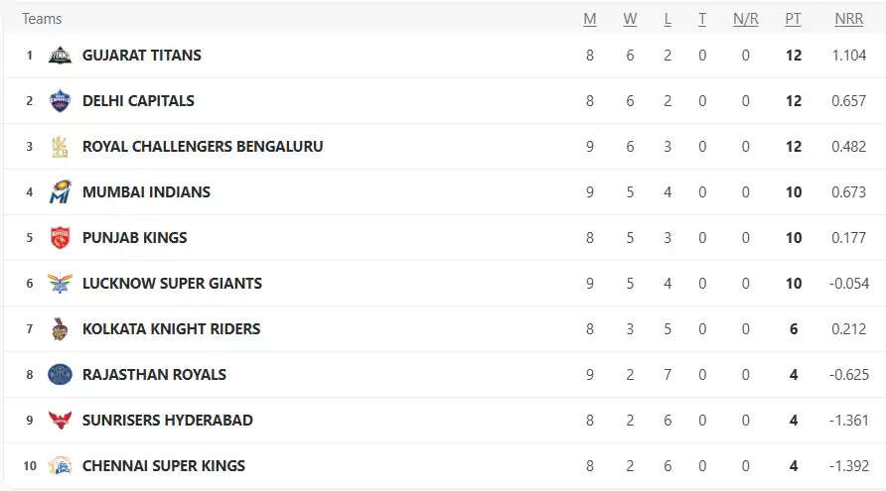Click the Punjab Kings shield logo
Screen dimensions: 886x491
tap(60, 238)
